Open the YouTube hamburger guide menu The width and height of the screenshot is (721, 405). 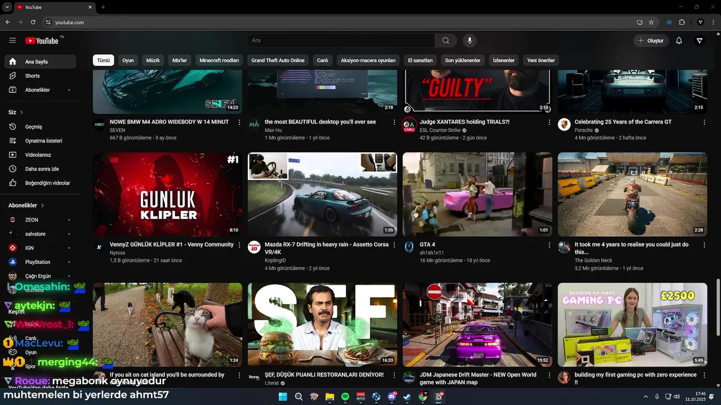pyautogui.click(x=12, y=40)
